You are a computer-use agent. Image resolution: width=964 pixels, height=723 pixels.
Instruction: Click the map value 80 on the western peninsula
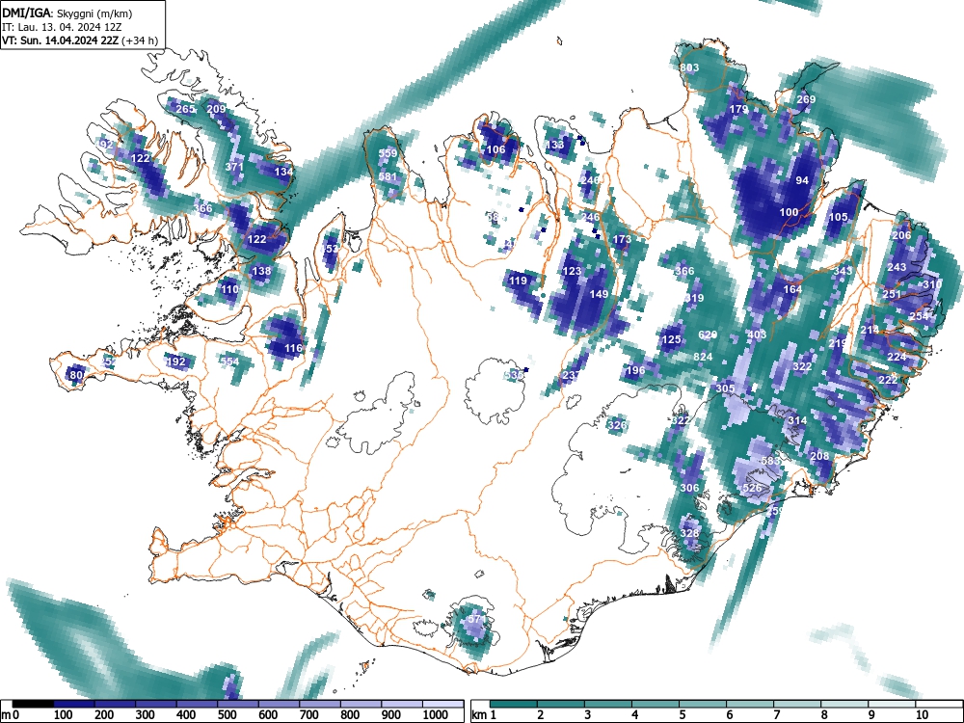click(x=76, y=375)
